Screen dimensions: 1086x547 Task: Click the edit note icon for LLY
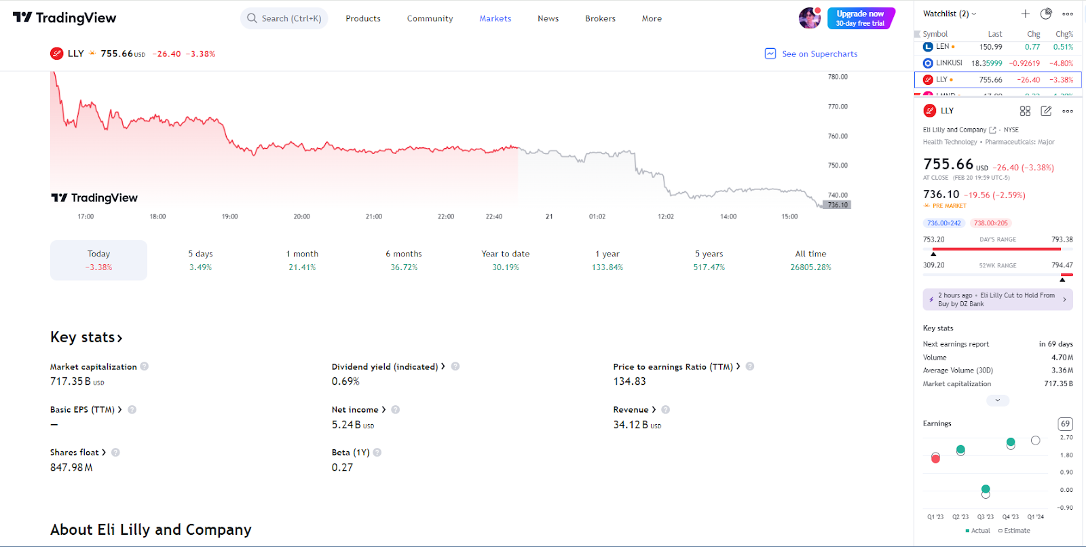tap(1046, 111)
